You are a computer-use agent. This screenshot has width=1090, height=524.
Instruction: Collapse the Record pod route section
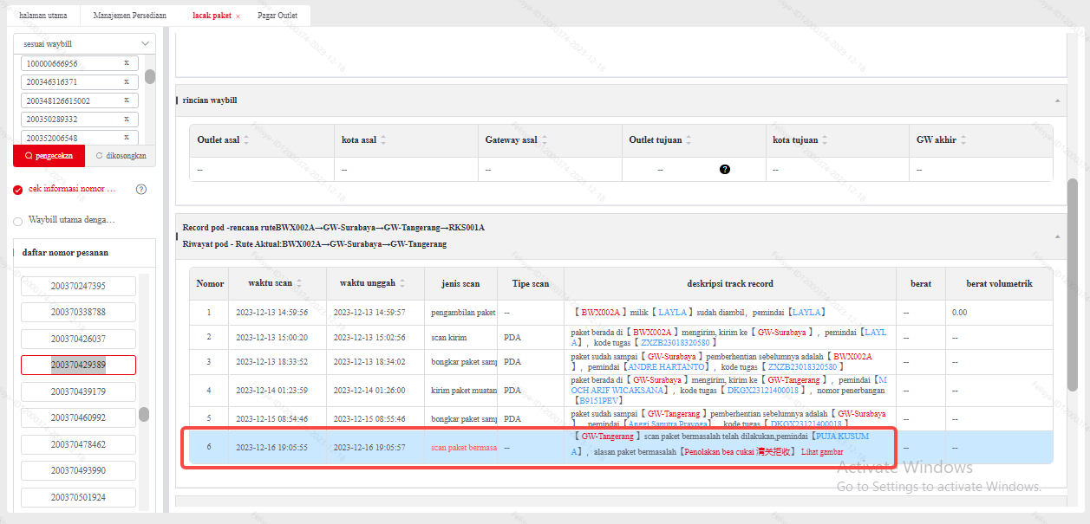coord(1057,236)
